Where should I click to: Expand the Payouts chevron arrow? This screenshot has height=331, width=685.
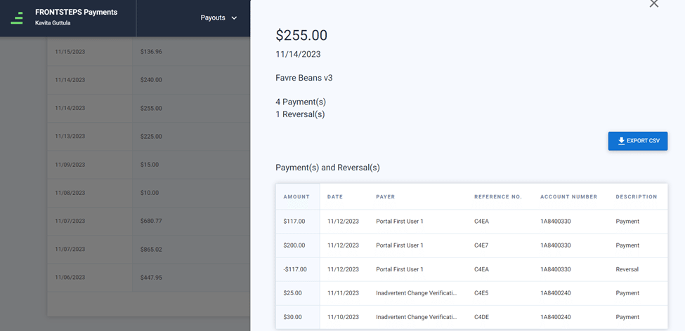tap(234, 18)
